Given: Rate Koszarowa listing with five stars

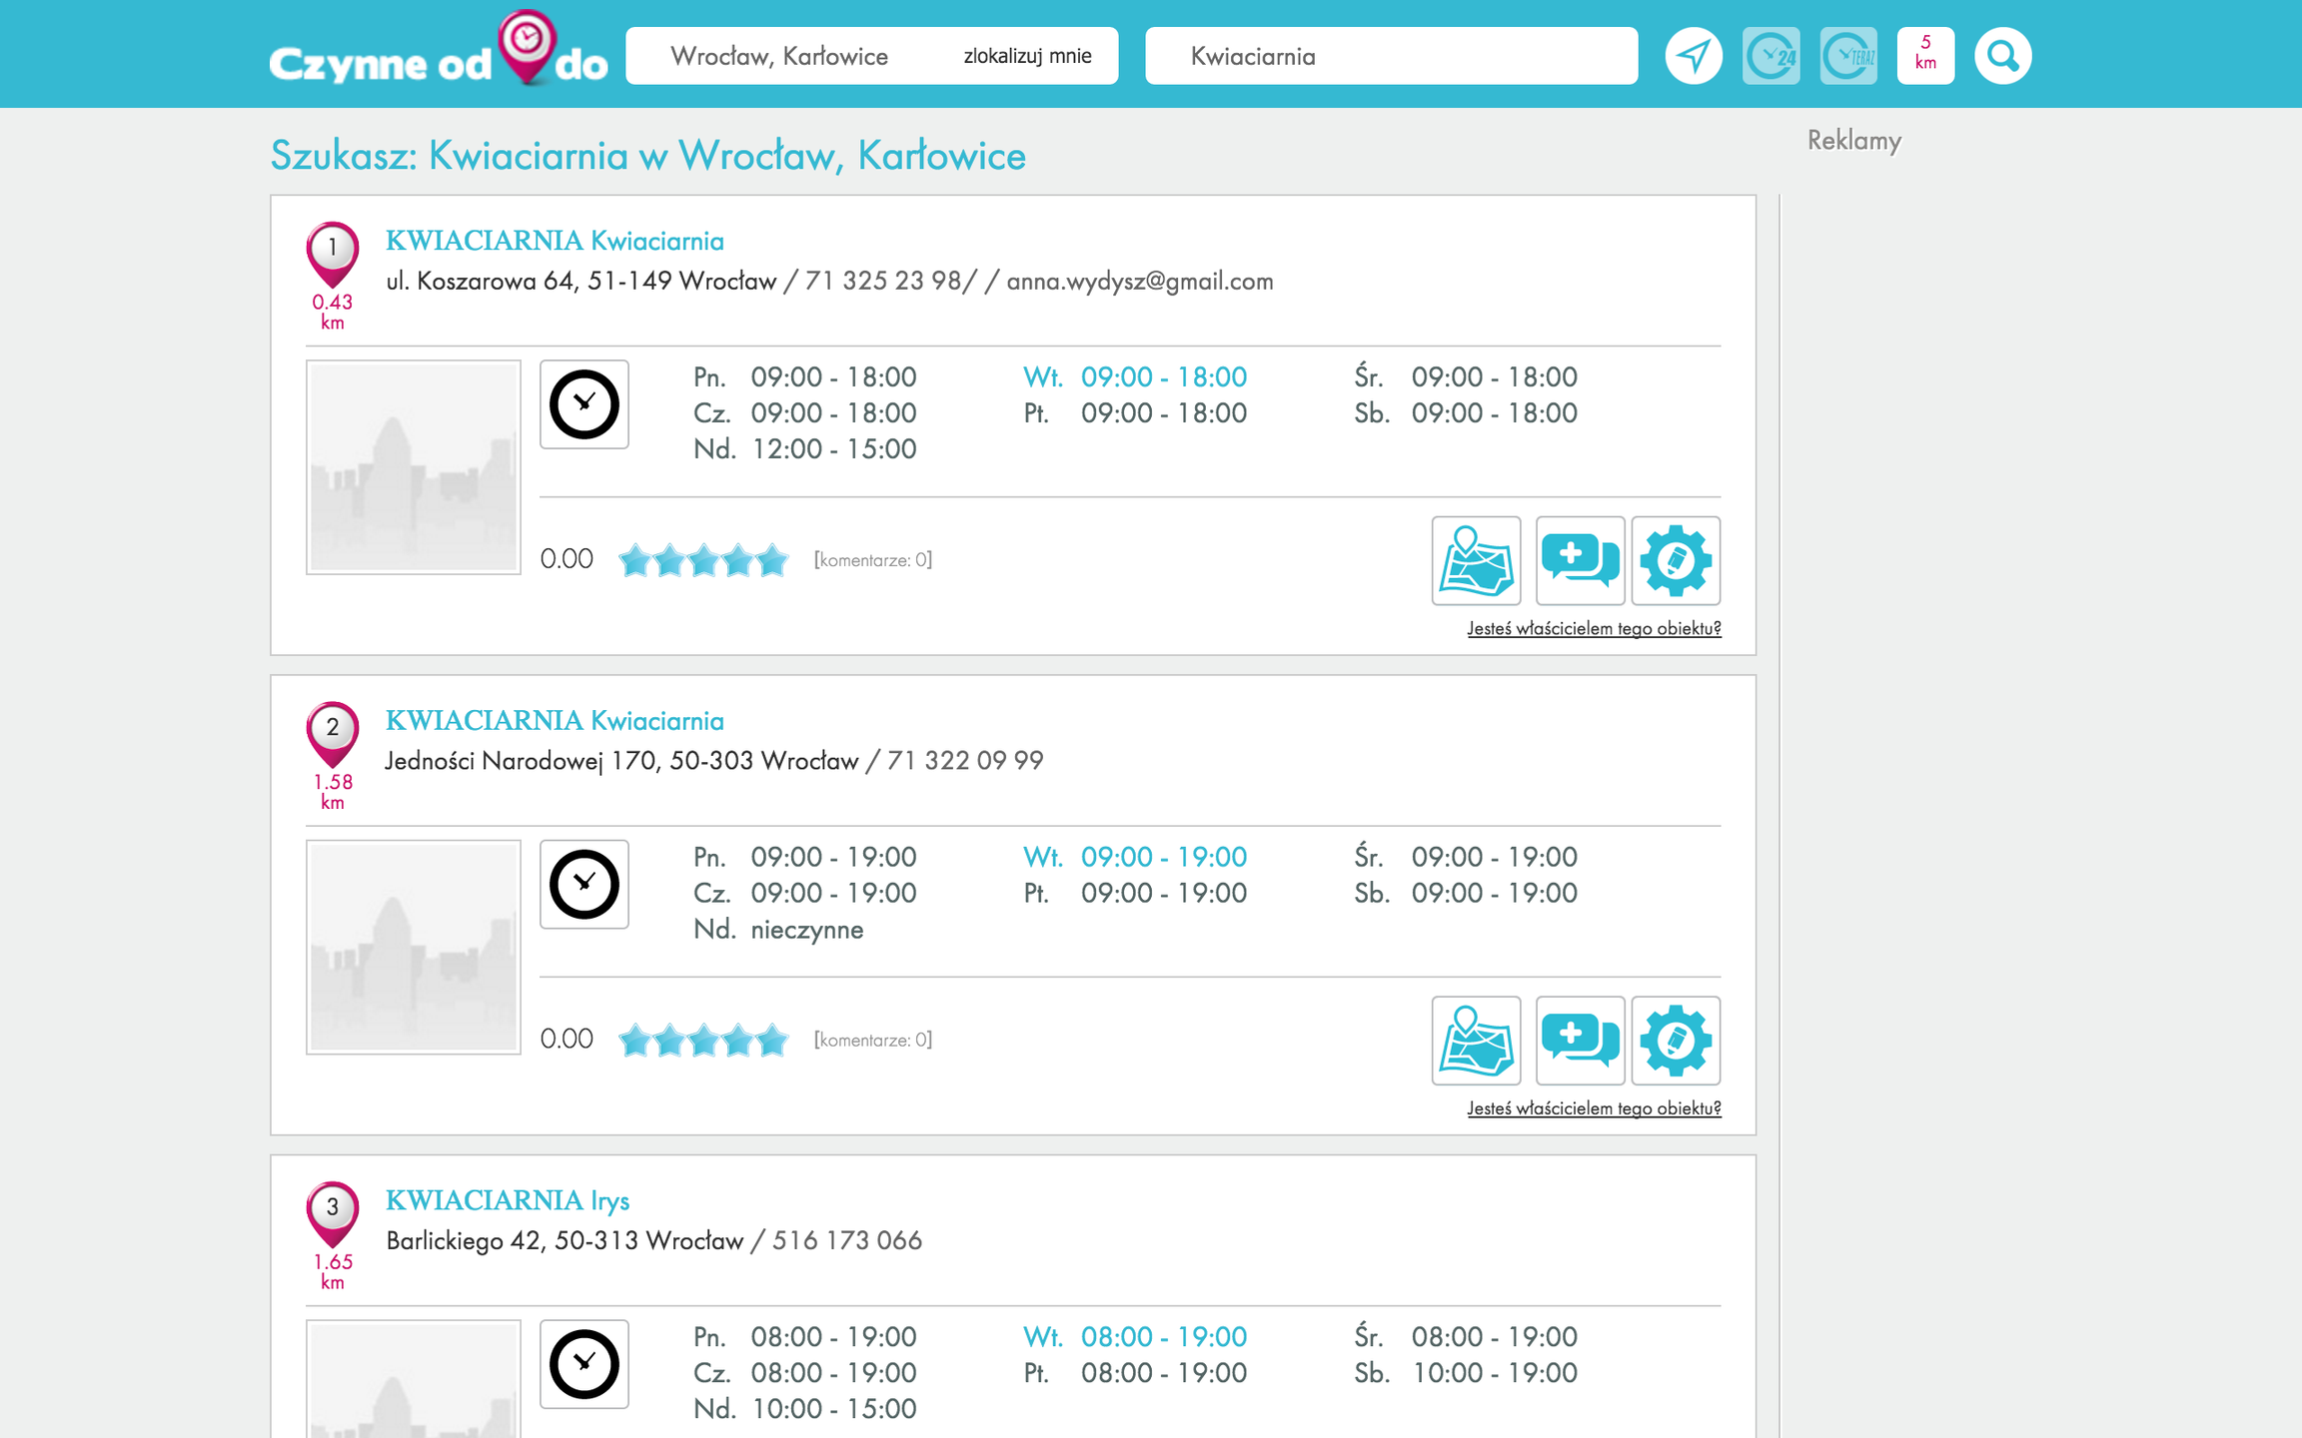Looking at the screenshot, I should (772, 560).
